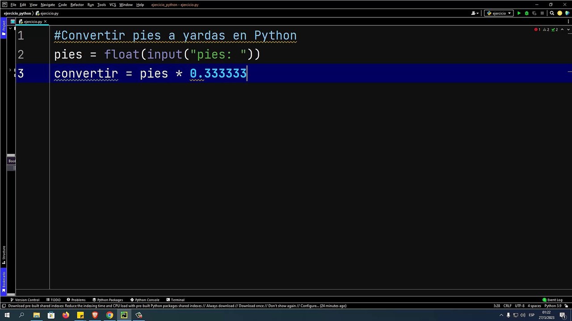
Task: Select the ejercicio.py editor tab
Action: 32,21
